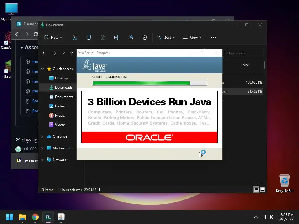
Task: Select Quick access in sidebar
Action: [x=60, y=69]
